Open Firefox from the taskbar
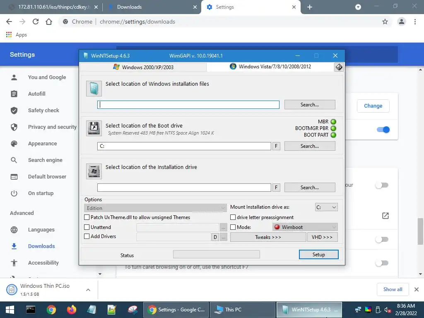Image resolution: width=424 pixels, height=318 pixels. click(x=71, y=310)
